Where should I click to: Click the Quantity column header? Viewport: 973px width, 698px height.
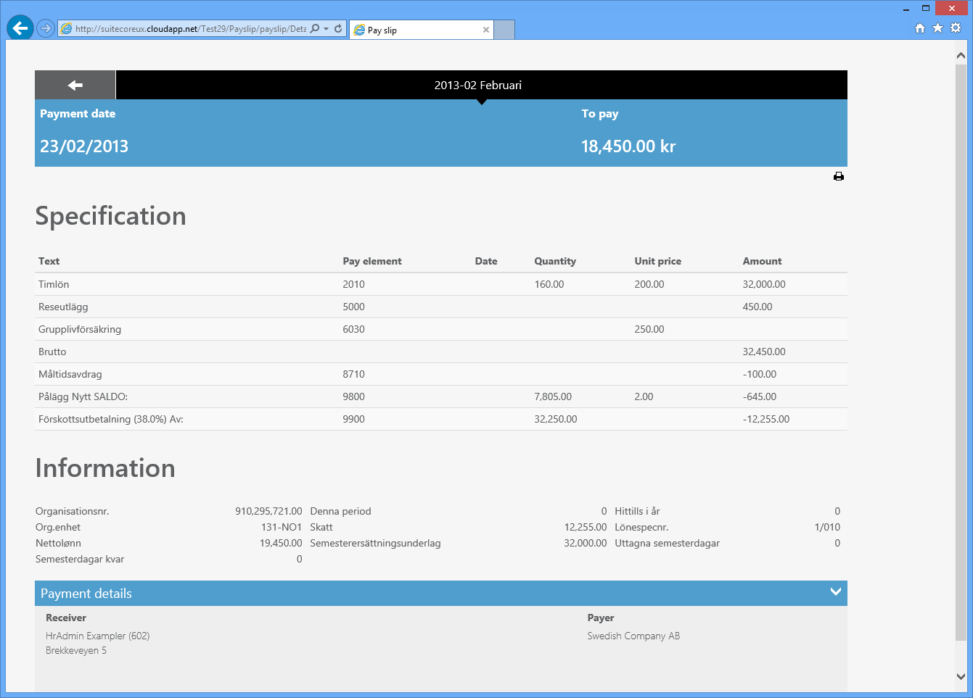click(555, 261)
